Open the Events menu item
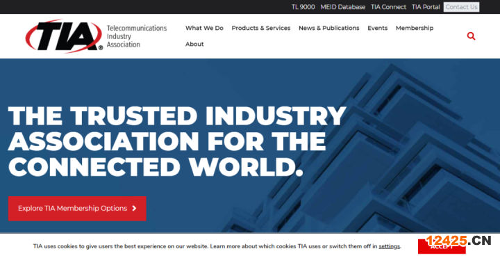Image resolution: width=500 pixels, height=256 pixels. (x=378, y=28)
